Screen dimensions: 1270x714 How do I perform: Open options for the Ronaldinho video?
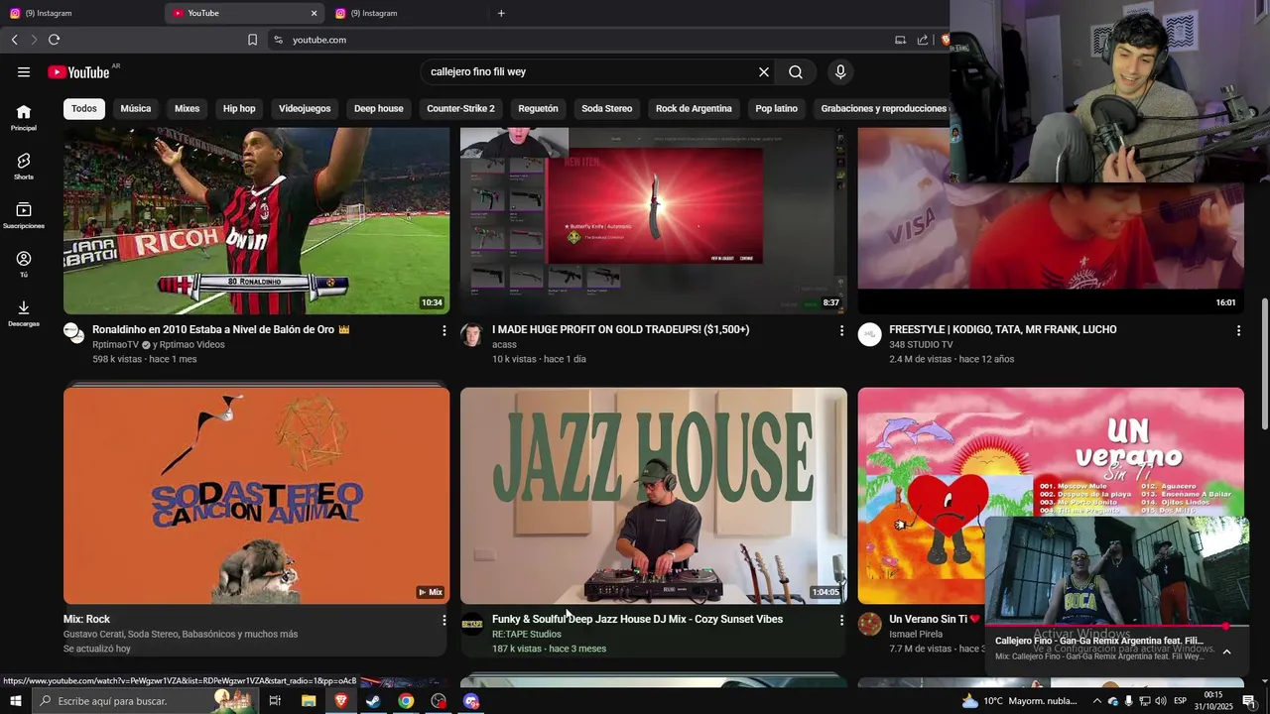click(x=444, y=330)
